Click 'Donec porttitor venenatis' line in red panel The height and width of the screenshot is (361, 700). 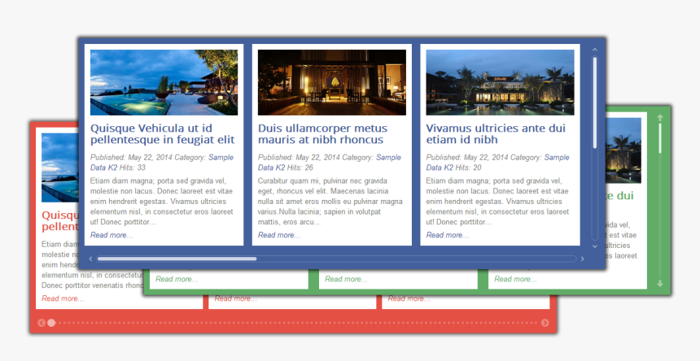click(93, 285)
